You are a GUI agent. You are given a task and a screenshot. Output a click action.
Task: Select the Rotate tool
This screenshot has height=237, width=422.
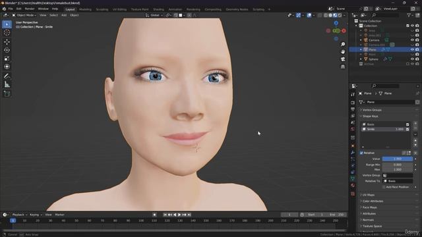(x=7, y=50)
